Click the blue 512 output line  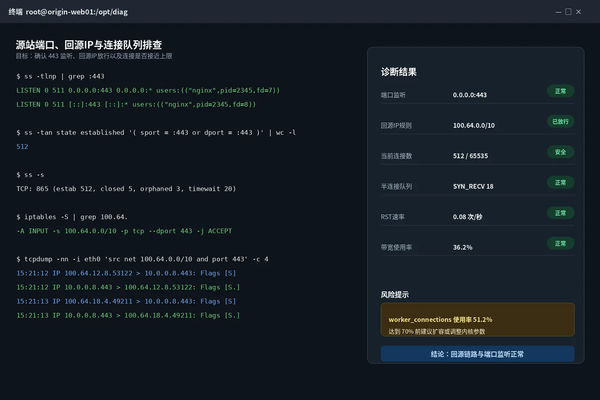tap(22, 147)
